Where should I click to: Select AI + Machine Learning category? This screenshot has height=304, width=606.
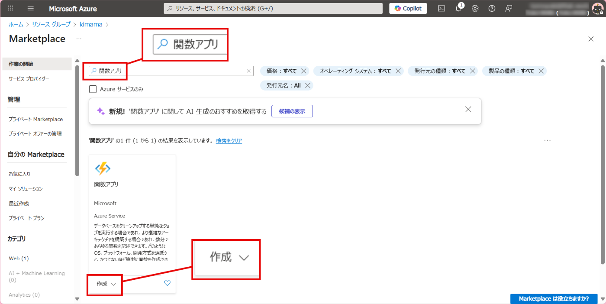[37, 277]
